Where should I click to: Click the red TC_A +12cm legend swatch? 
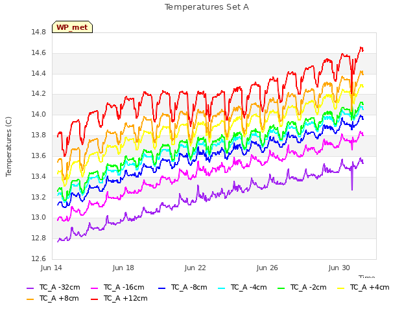click(x=95, y=299)
